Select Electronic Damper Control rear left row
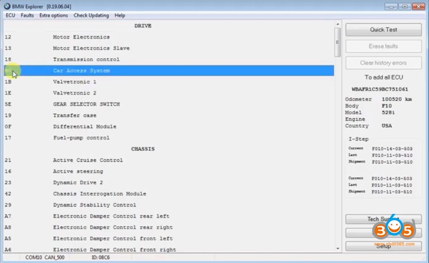This screenshot has height=263, width=429. (x=169, y=216)
